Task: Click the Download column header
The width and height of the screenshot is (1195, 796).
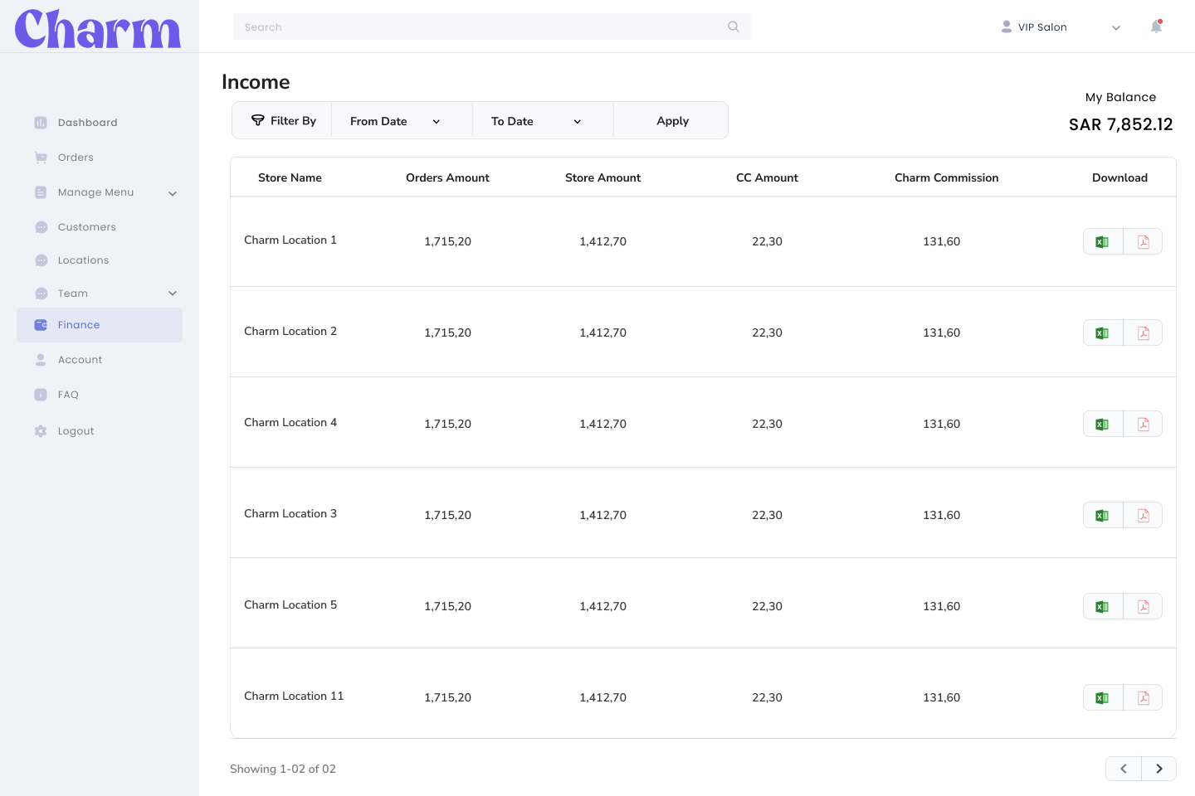Action: (x=1119, y=177)
